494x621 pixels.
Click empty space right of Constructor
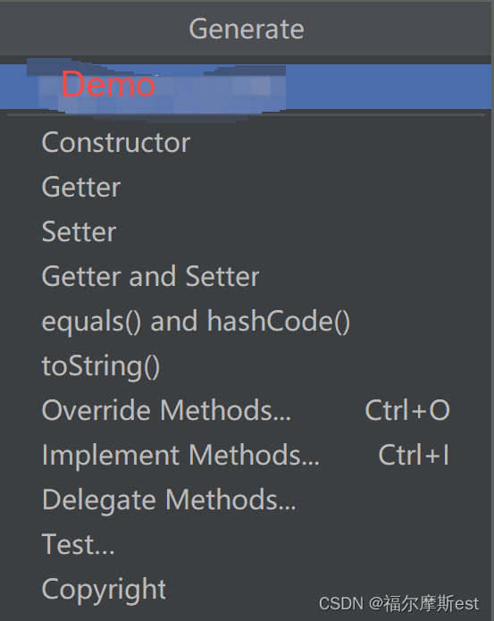340,142
